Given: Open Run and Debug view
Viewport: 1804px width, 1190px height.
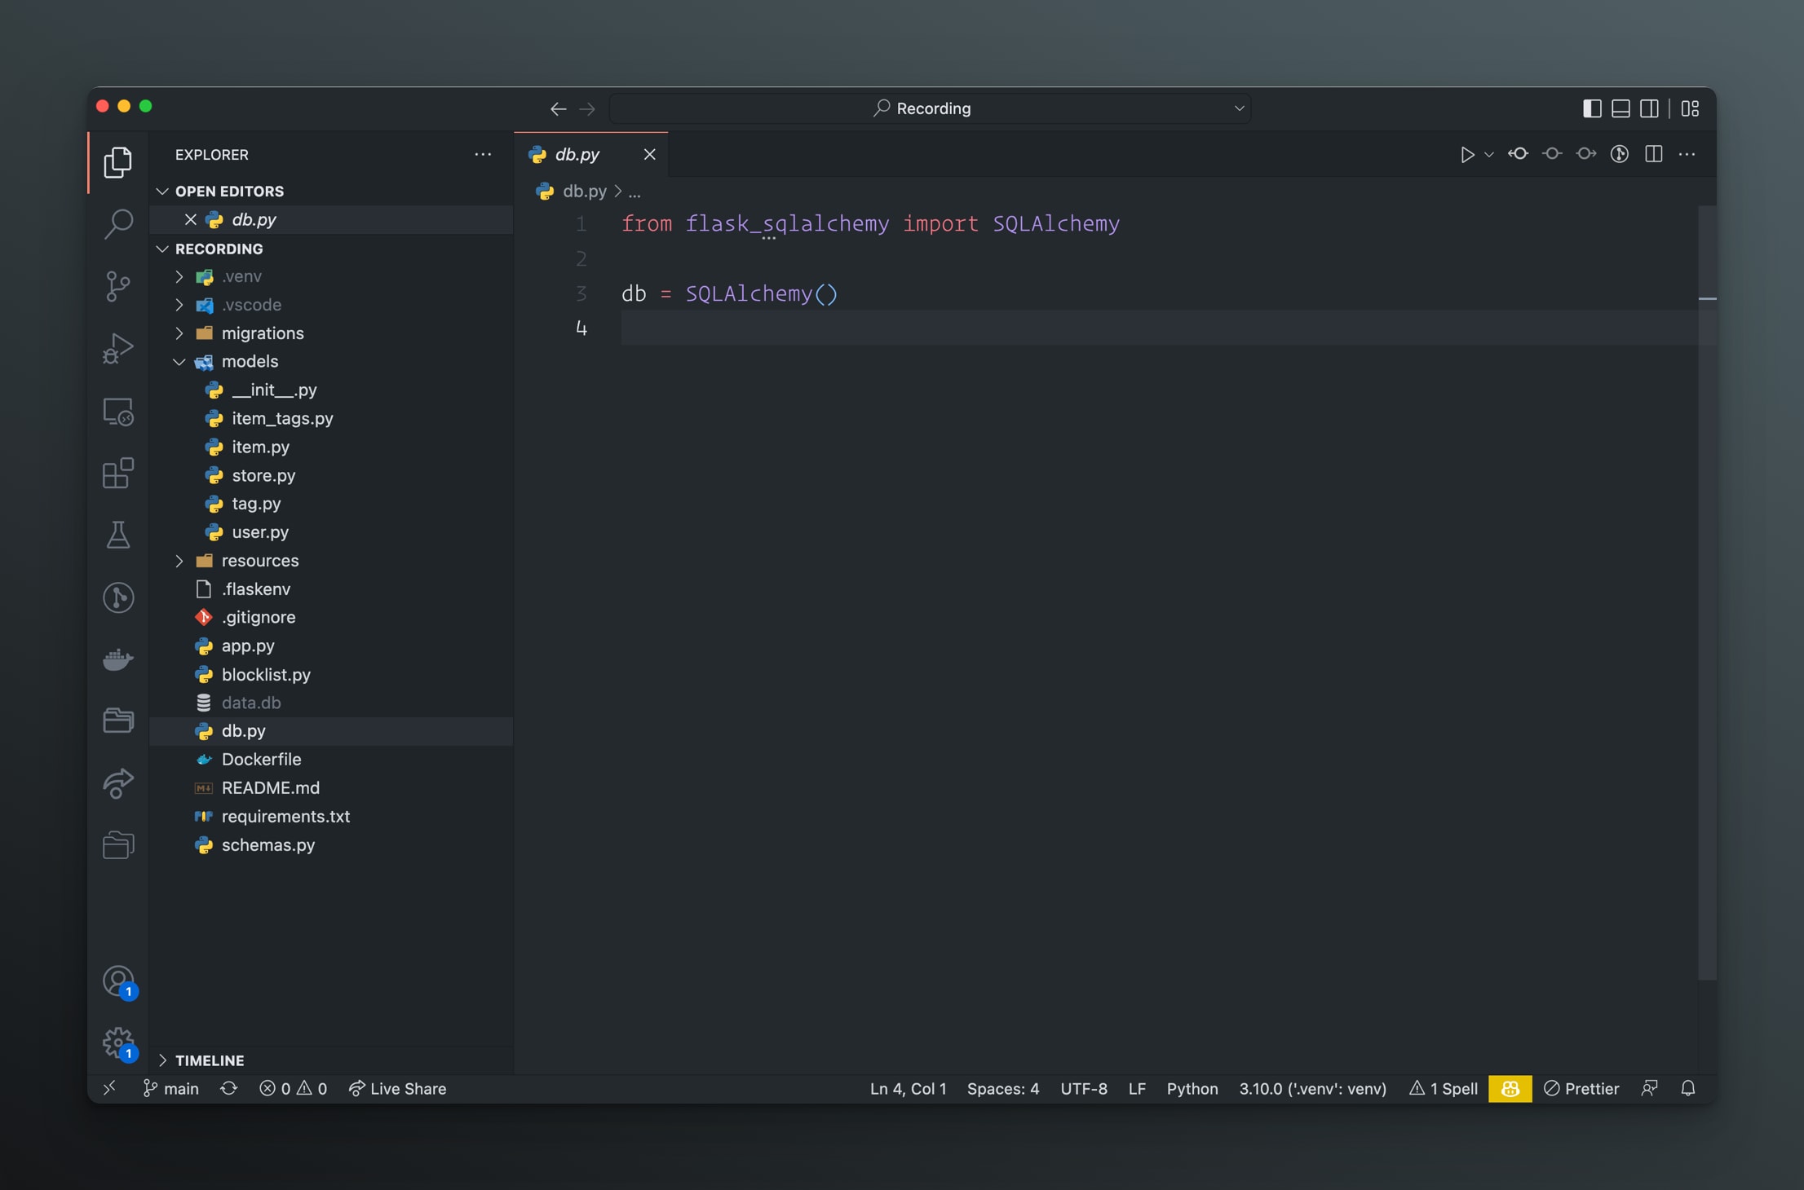Looking at the screenshot, I should pos(118,348).
